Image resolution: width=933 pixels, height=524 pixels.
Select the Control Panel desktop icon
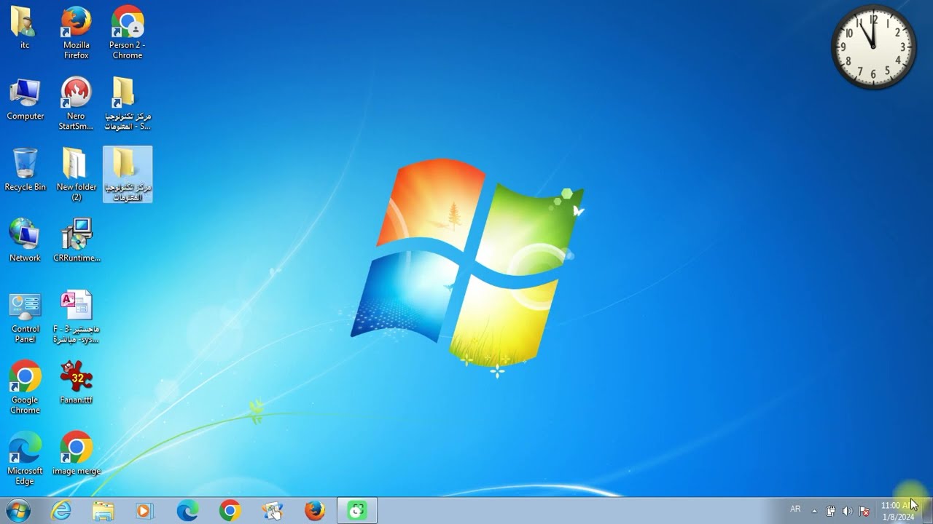25,318
